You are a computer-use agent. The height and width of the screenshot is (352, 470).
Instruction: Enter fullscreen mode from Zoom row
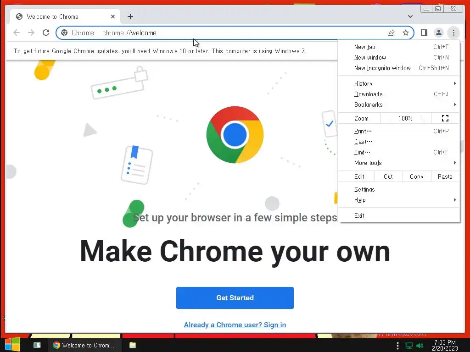pyautogui.click(x=445, y=118)
